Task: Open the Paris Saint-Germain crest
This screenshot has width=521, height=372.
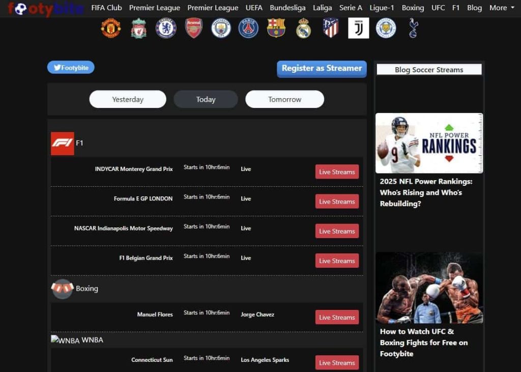Action: click(248, 28)
